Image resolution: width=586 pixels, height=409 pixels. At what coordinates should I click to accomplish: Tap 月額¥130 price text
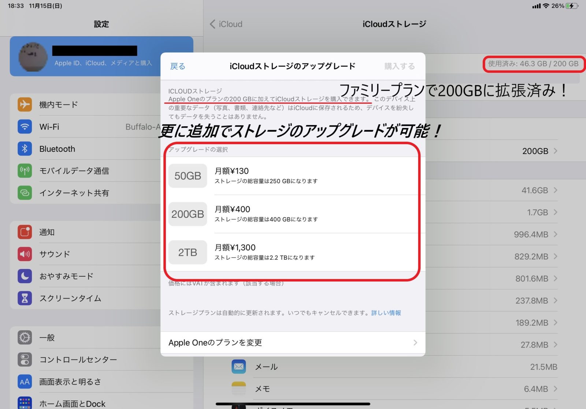pyautogui.click(x=231, y=171)
